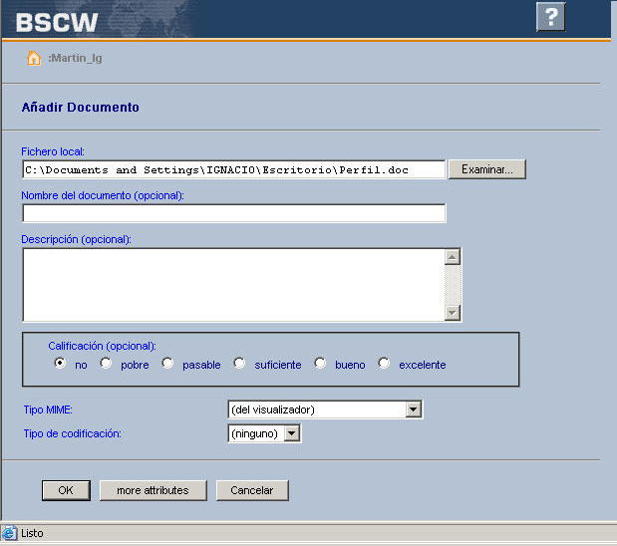Viewport: 617px width, 546px height.
Task: Select the 'suficiente' rating radio button
Action: pyautogui.click(x=239, y=364)
